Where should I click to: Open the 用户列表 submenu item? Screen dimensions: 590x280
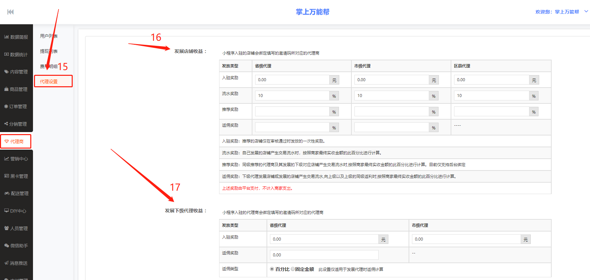49,36
